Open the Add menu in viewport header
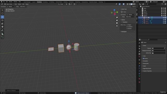This screenshot has width=167, height=94. point(23,4)
